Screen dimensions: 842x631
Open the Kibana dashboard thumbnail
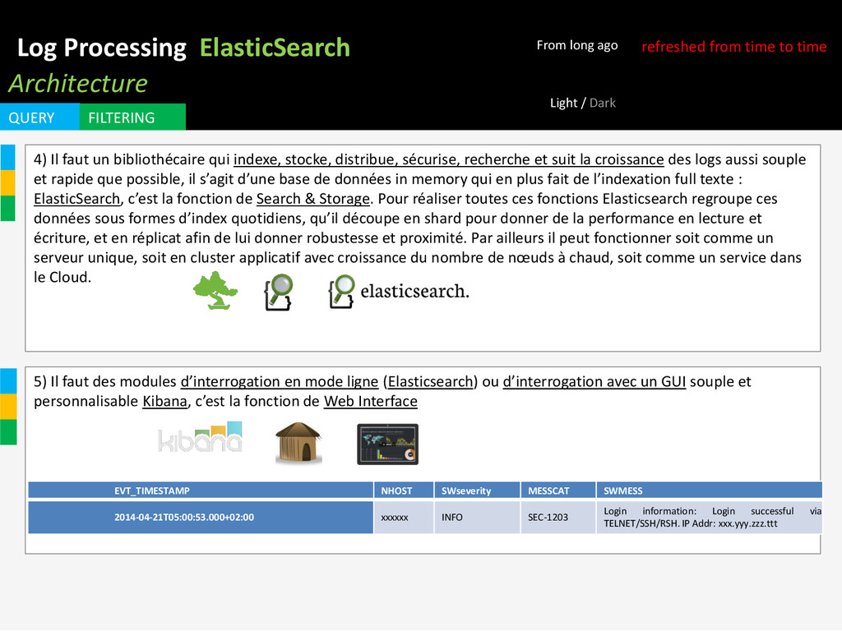click(388, 444)
